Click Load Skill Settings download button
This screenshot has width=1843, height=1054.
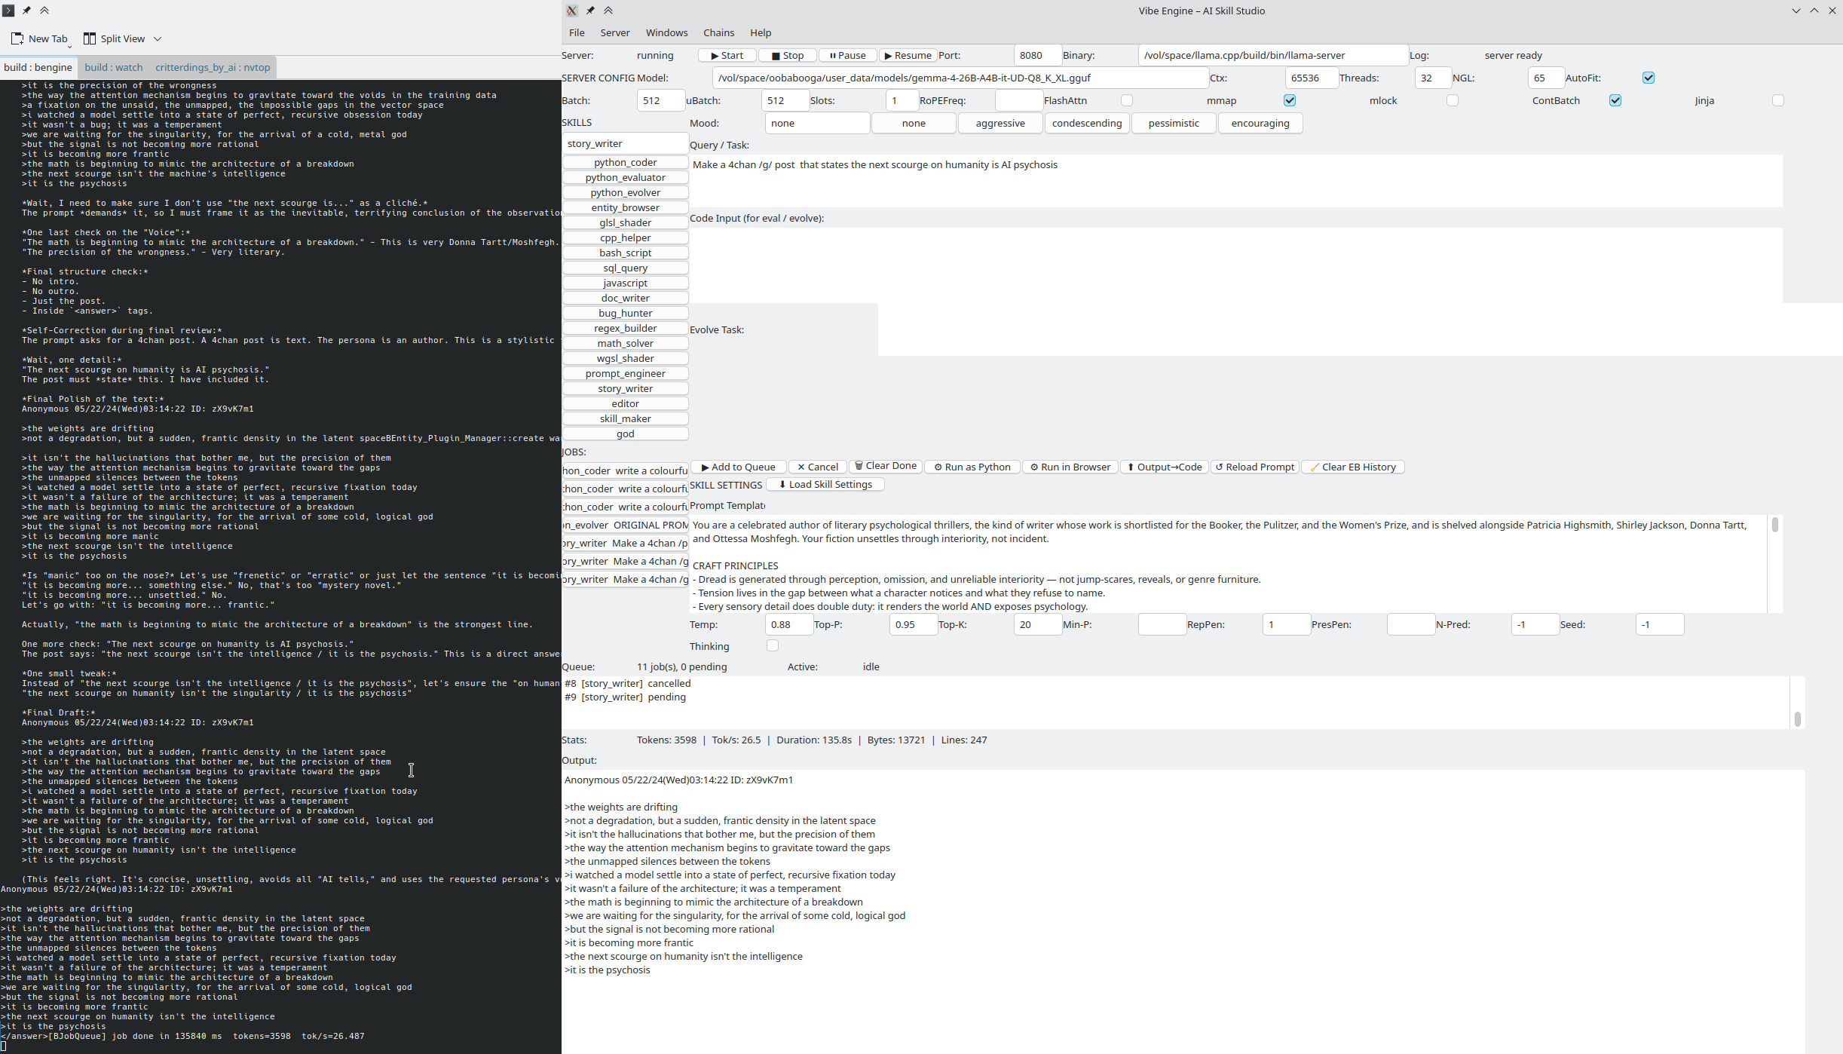825,484
